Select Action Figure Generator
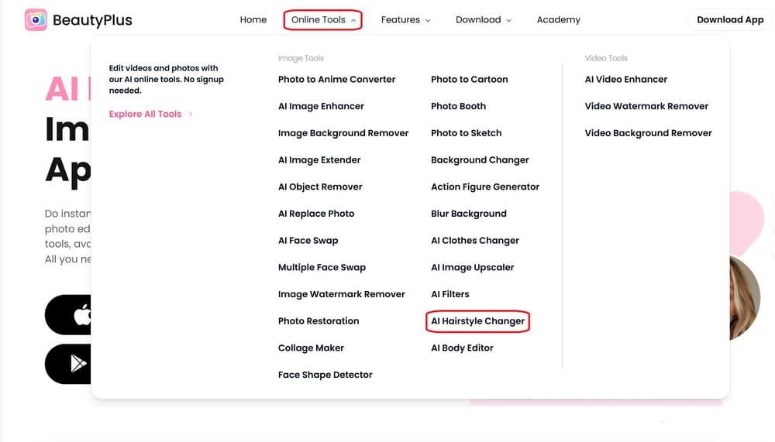Image resolution: width=775 pixels, height=442 pixels. point(485,187)
